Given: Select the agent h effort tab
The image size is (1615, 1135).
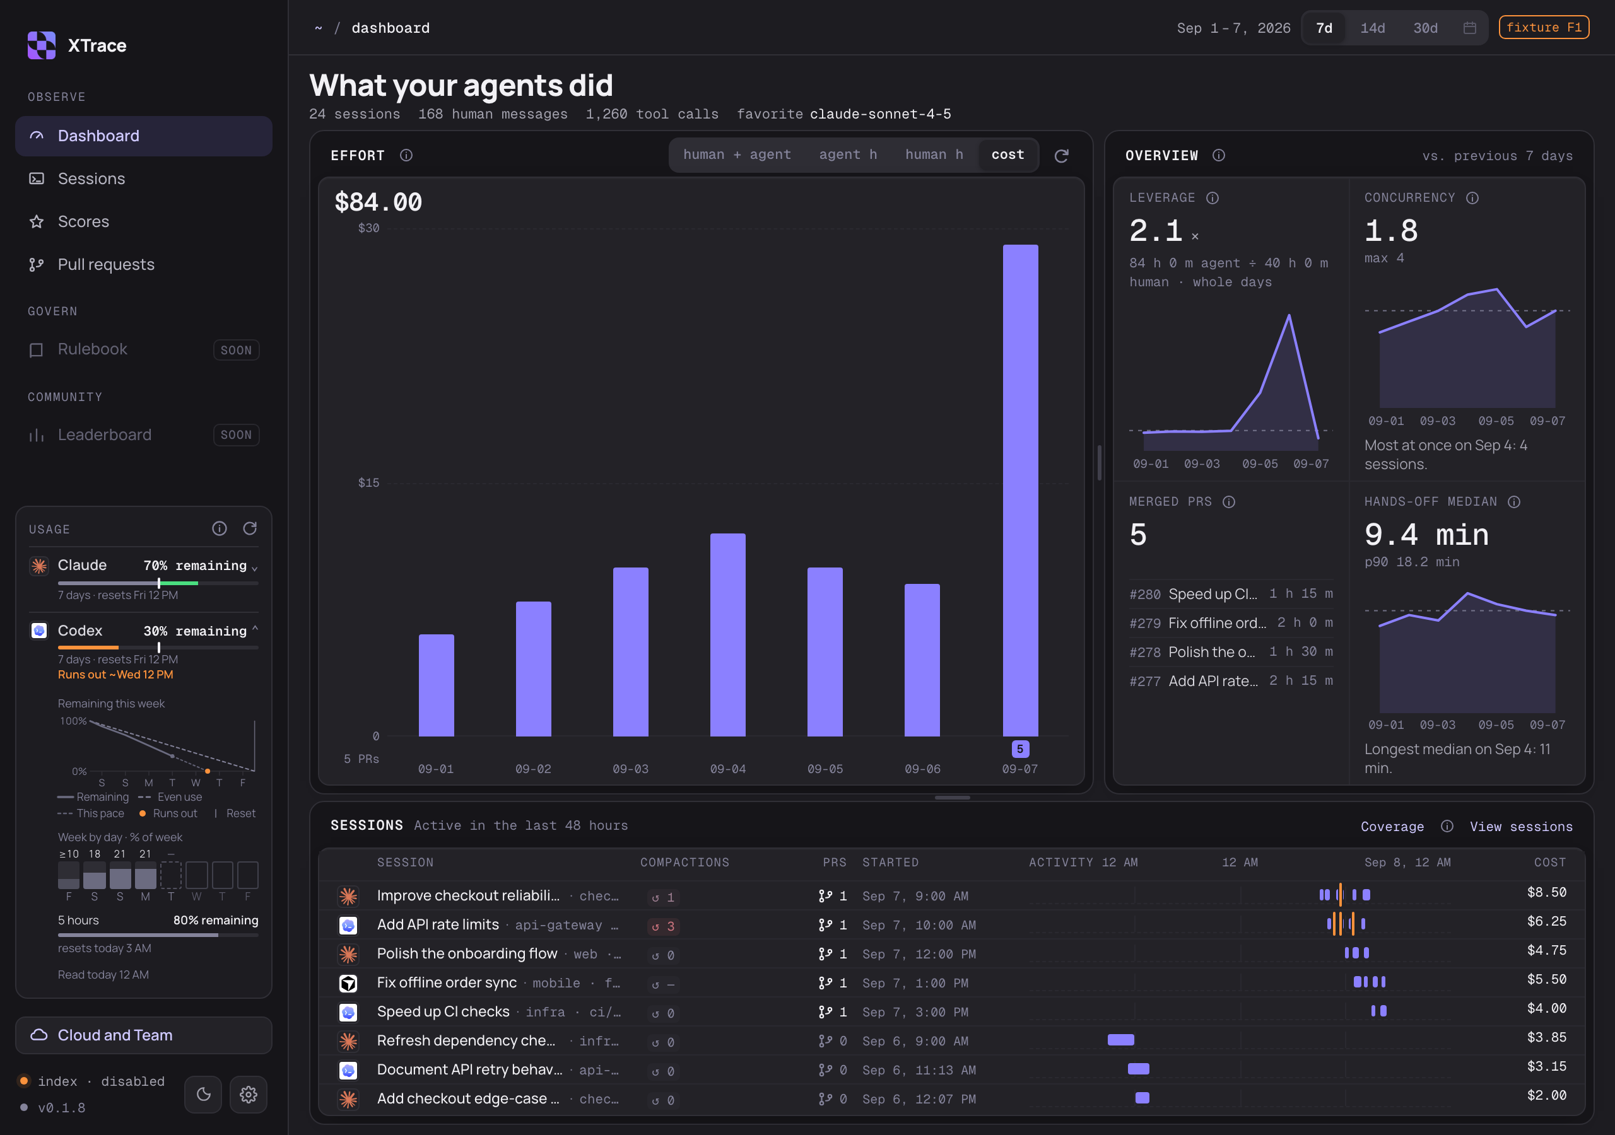Looking at the screenshot, I should tap(848, 154).
